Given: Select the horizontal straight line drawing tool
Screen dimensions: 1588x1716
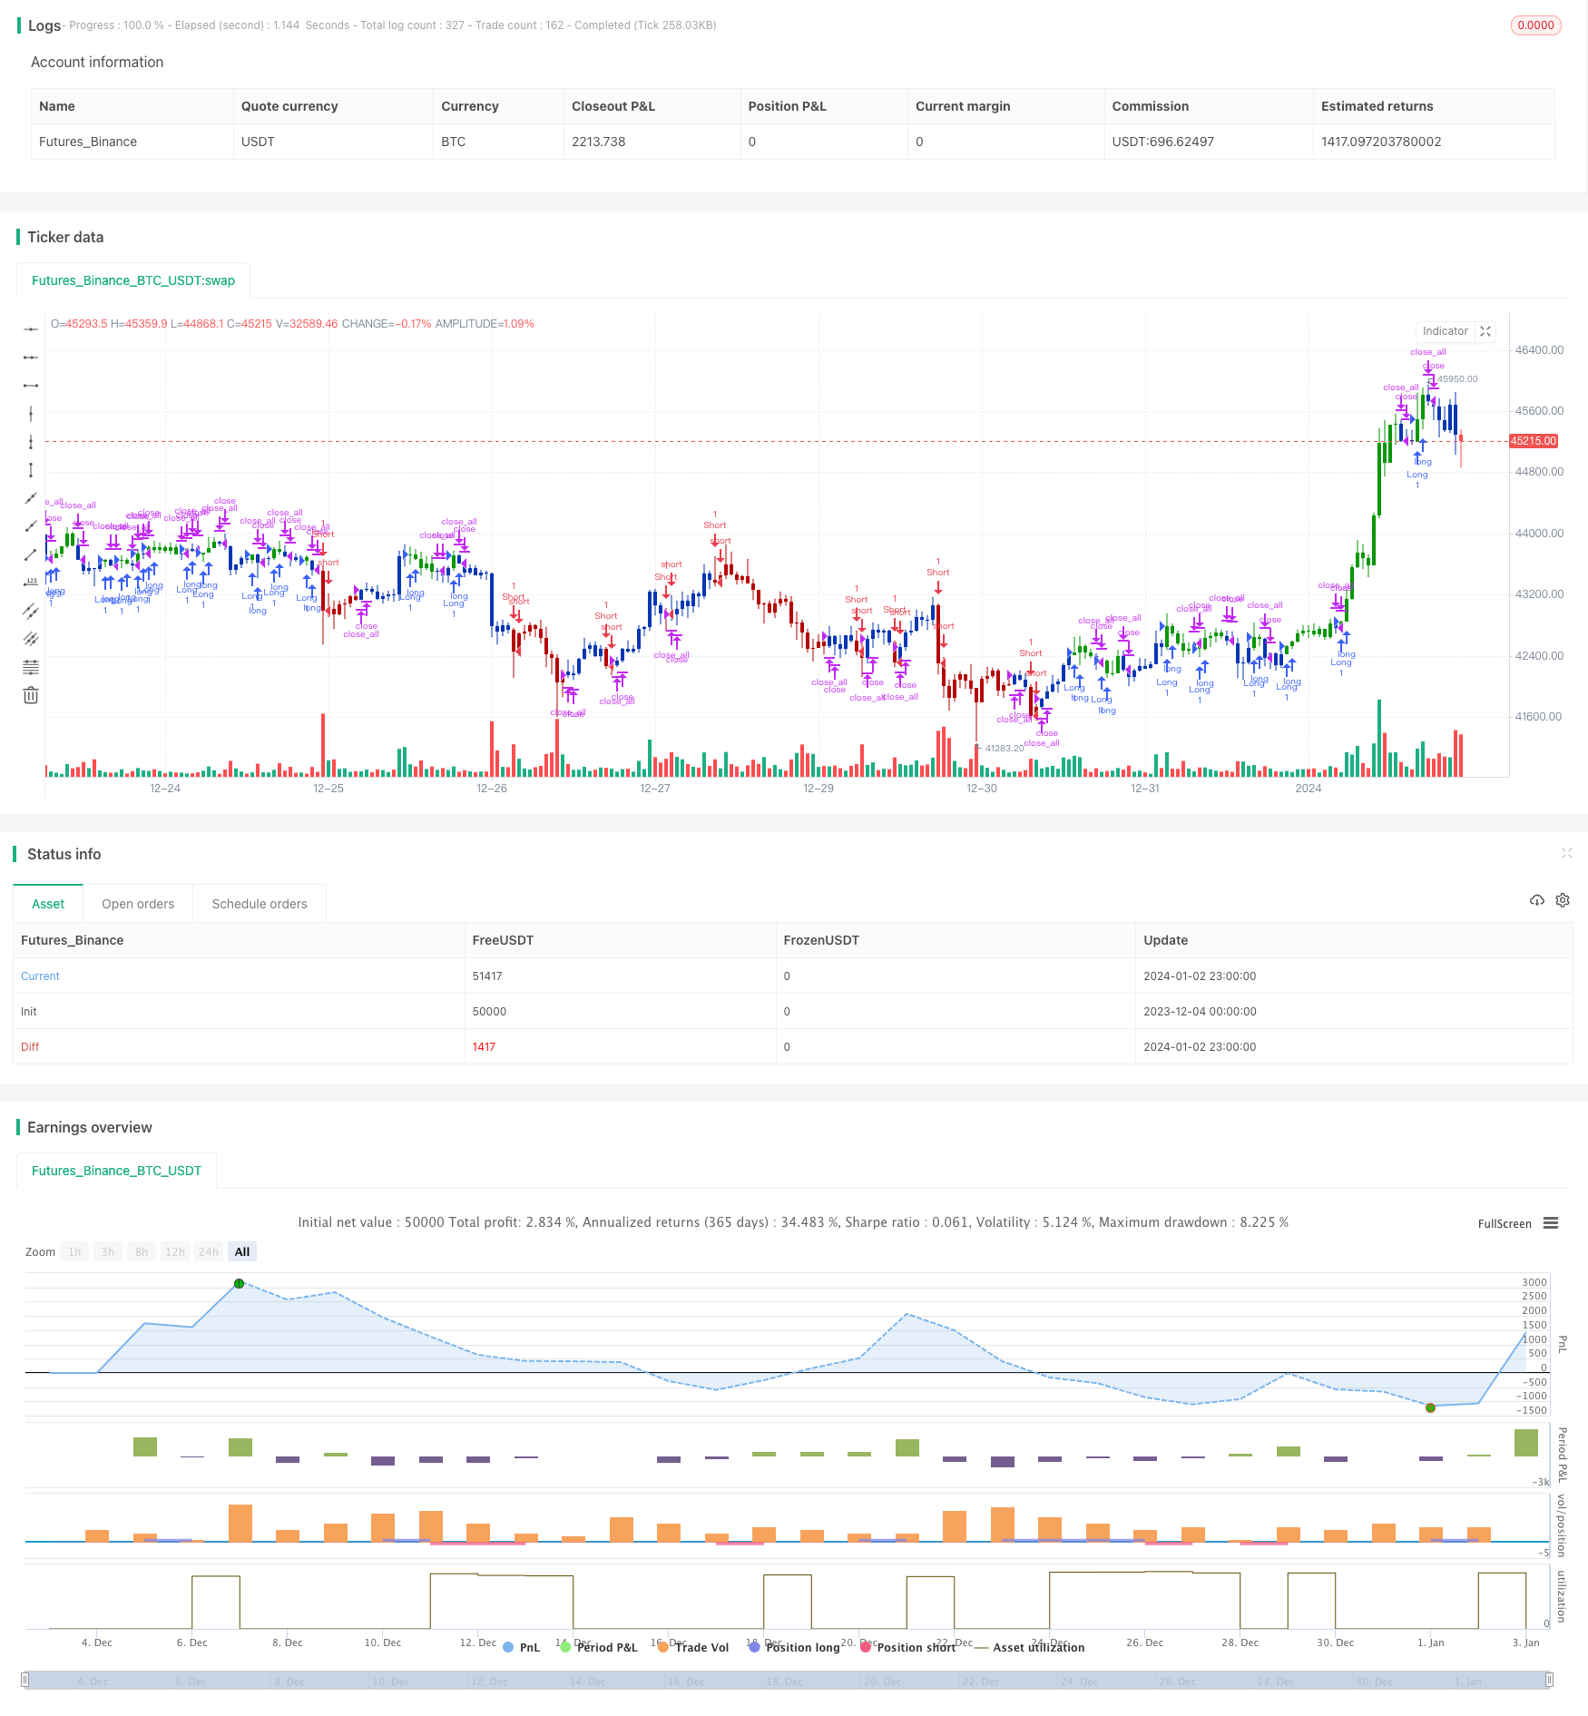Looking at the screenshot, I should tap(31, 329).
